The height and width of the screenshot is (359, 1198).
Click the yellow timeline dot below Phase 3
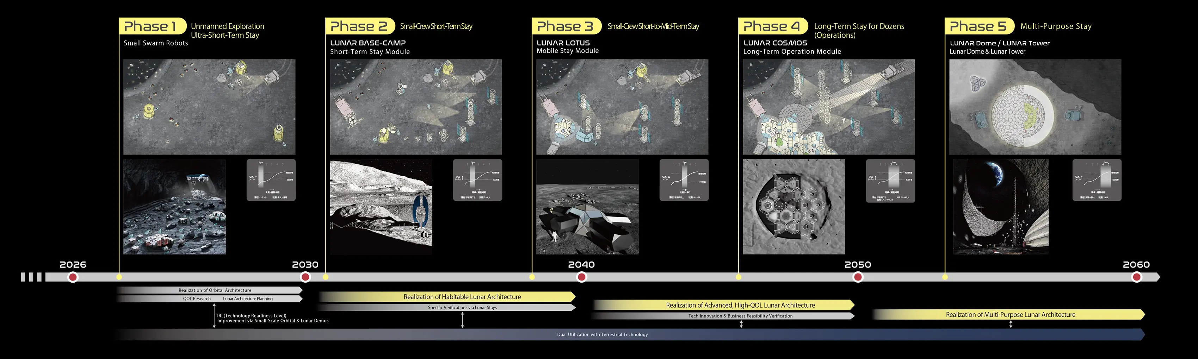click(x=532, y=277)
